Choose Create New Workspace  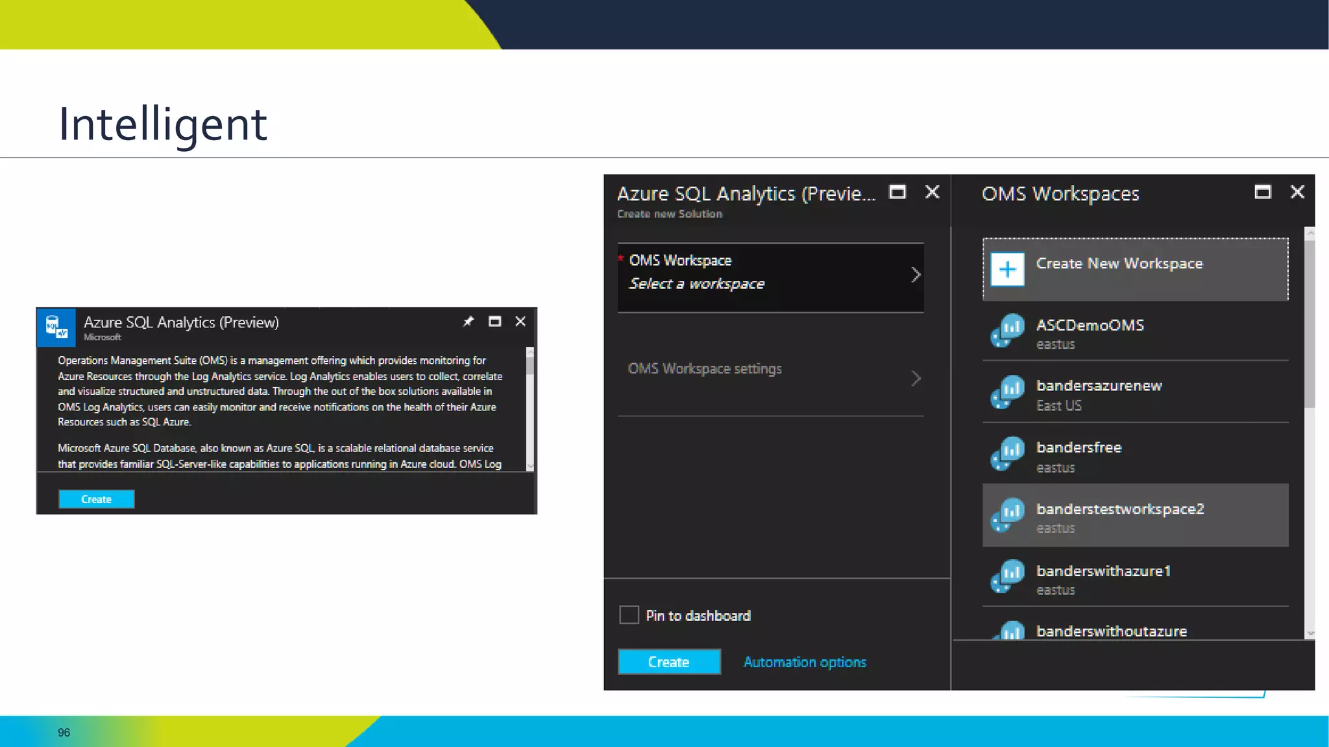coord(1136,269)
